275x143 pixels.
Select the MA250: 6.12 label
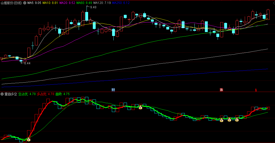(121, 3)
